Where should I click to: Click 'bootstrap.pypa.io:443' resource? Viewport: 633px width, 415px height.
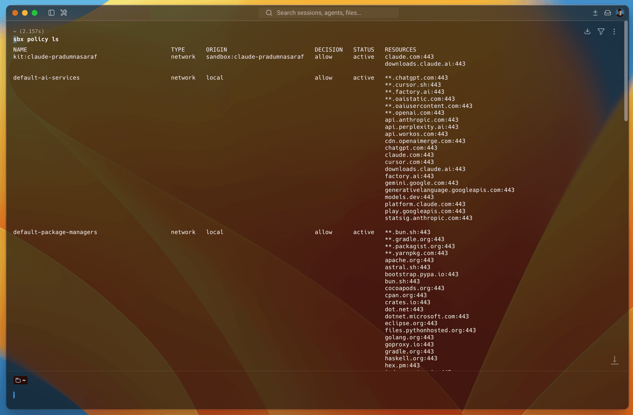point(421,274)
